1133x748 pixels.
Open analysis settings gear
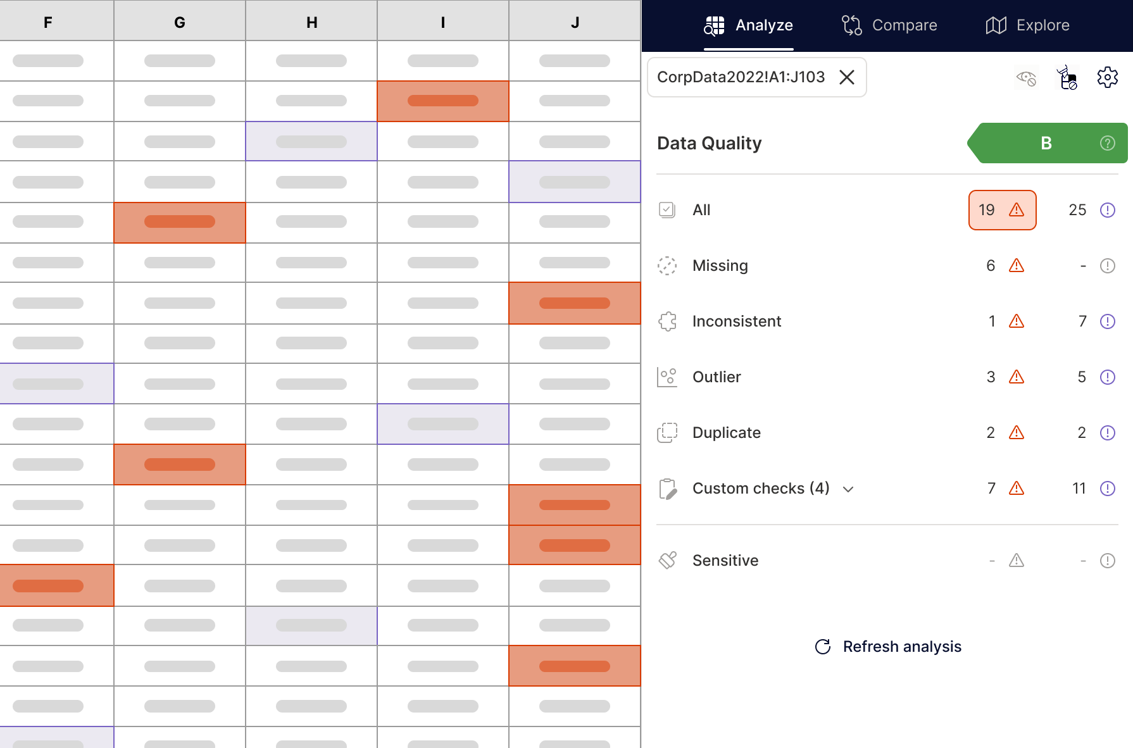[1108, 77]
